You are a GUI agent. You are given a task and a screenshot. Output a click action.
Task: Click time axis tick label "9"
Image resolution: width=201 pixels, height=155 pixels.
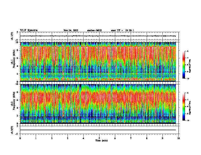[x=162, y=138]
